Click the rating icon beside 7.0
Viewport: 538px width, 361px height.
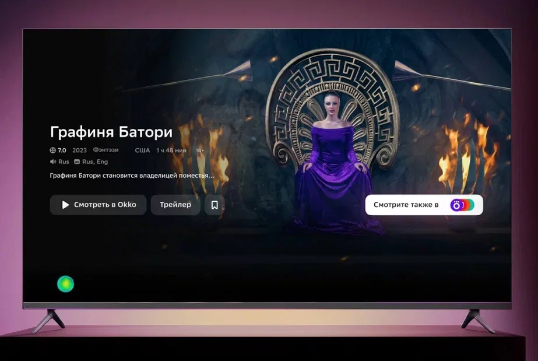click(53, 150)
